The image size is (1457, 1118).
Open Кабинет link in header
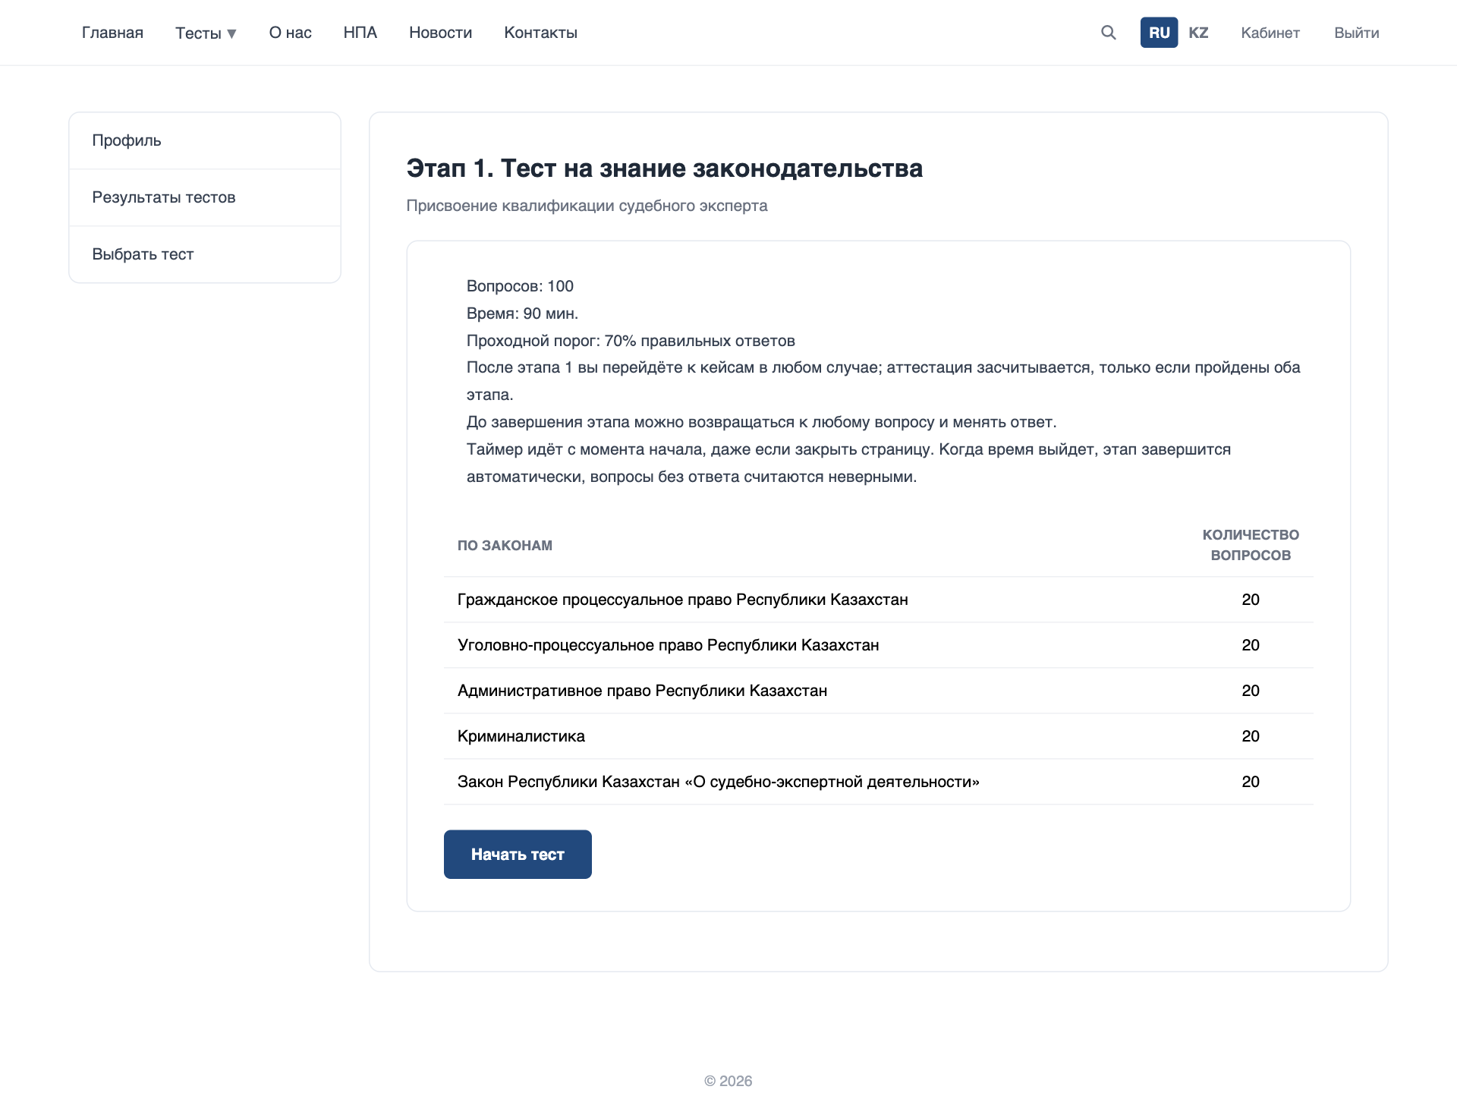click(x=1270, y=33)
